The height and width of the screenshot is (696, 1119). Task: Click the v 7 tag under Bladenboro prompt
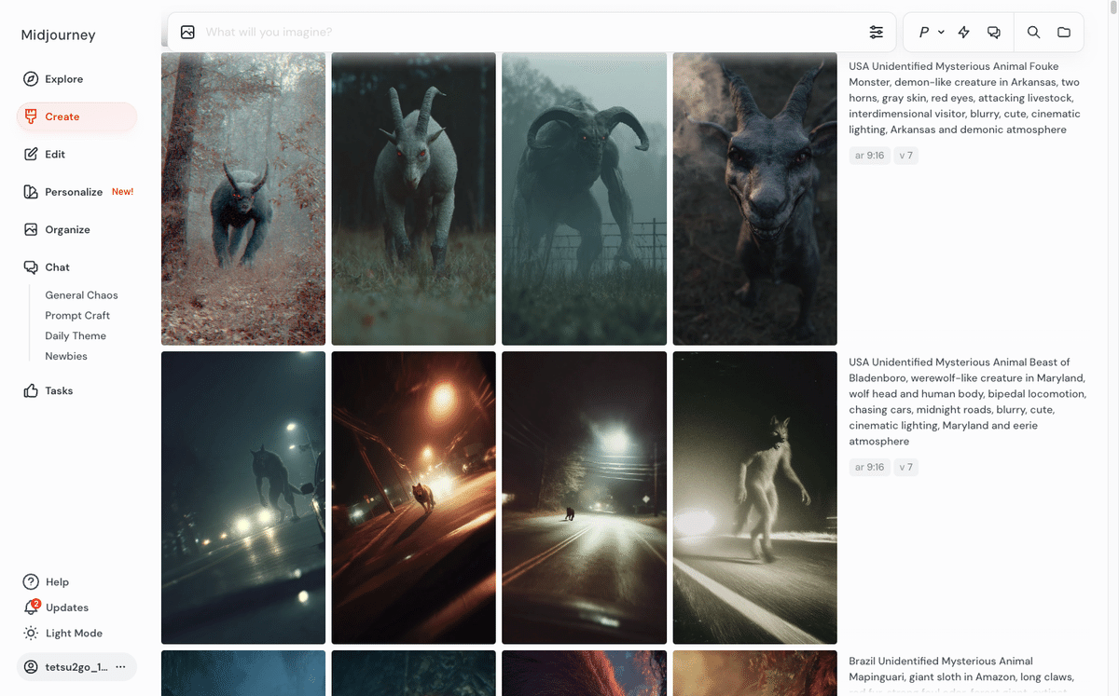(x=906, y=467)
